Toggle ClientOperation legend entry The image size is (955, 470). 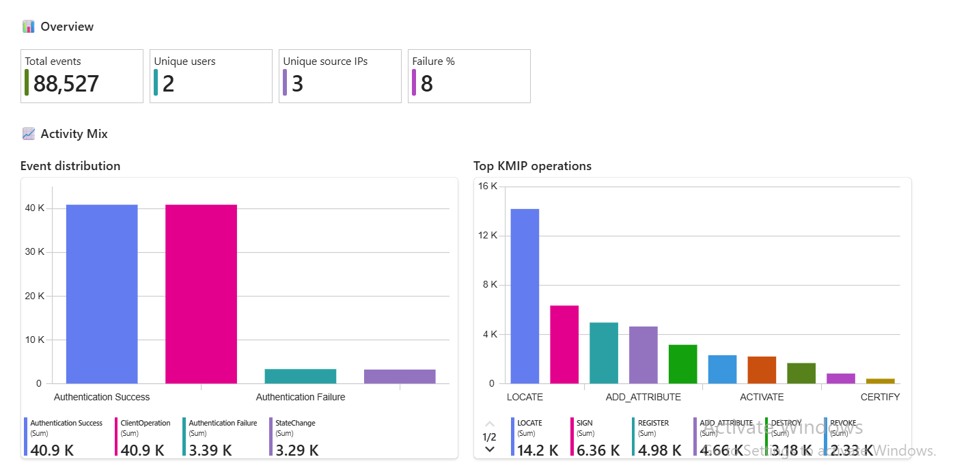click(143, 437)
